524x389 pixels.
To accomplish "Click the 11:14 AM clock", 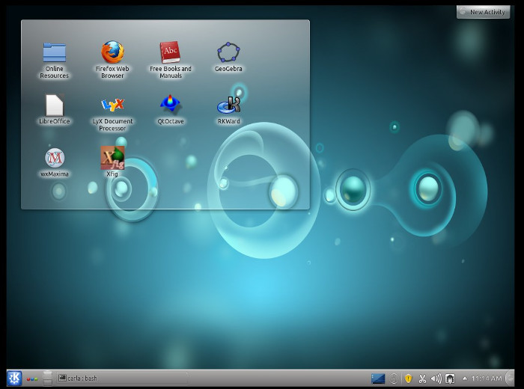I will tap(487, 379).
